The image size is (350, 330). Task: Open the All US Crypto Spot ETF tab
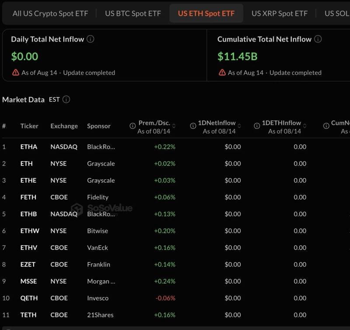(50, 14)
